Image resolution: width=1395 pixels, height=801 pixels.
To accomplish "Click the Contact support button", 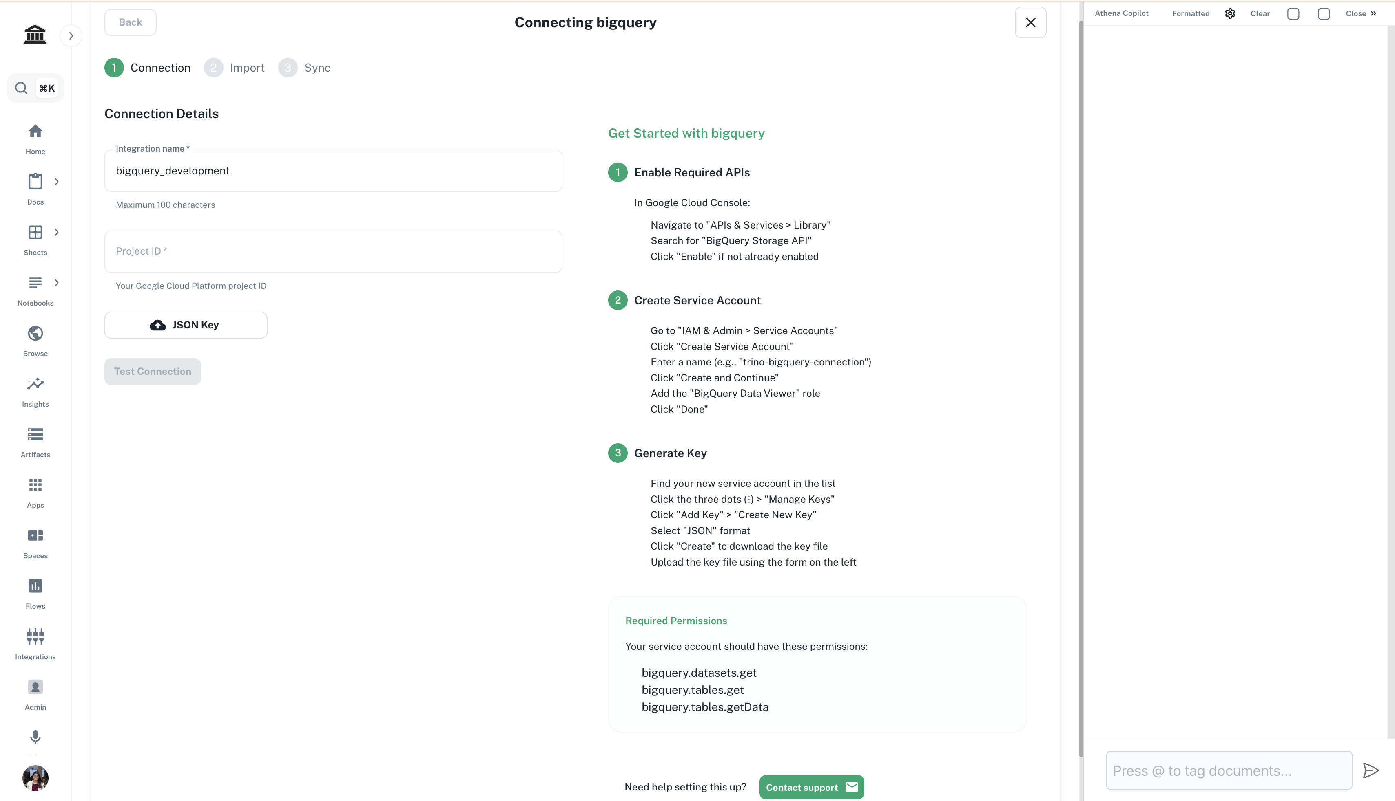I will (x=811, y=787).
